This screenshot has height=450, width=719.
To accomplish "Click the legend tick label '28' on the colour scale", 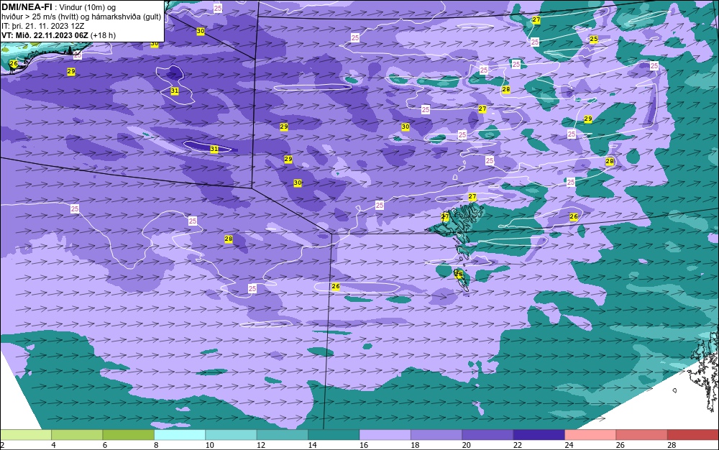I will [x=672, y=445].
